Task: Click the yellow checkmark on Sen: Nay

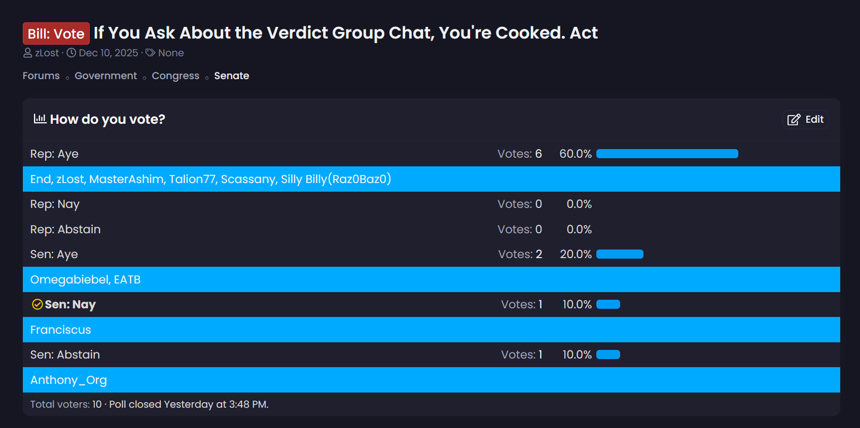Action: tap(37, 304)
